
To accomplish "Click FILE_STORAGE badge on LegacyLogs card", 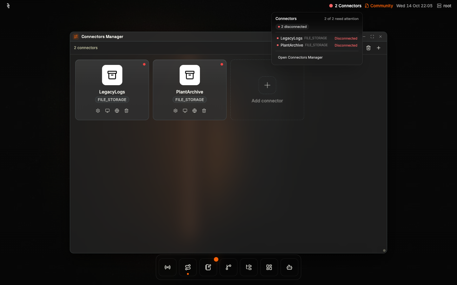I will tap(112, 100).
